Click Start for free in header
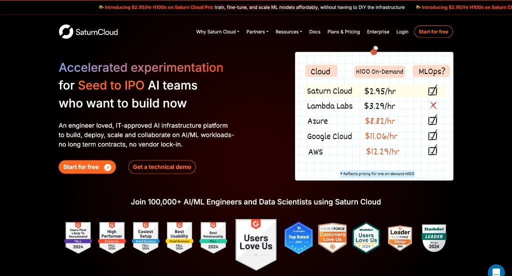 (433, 31)
